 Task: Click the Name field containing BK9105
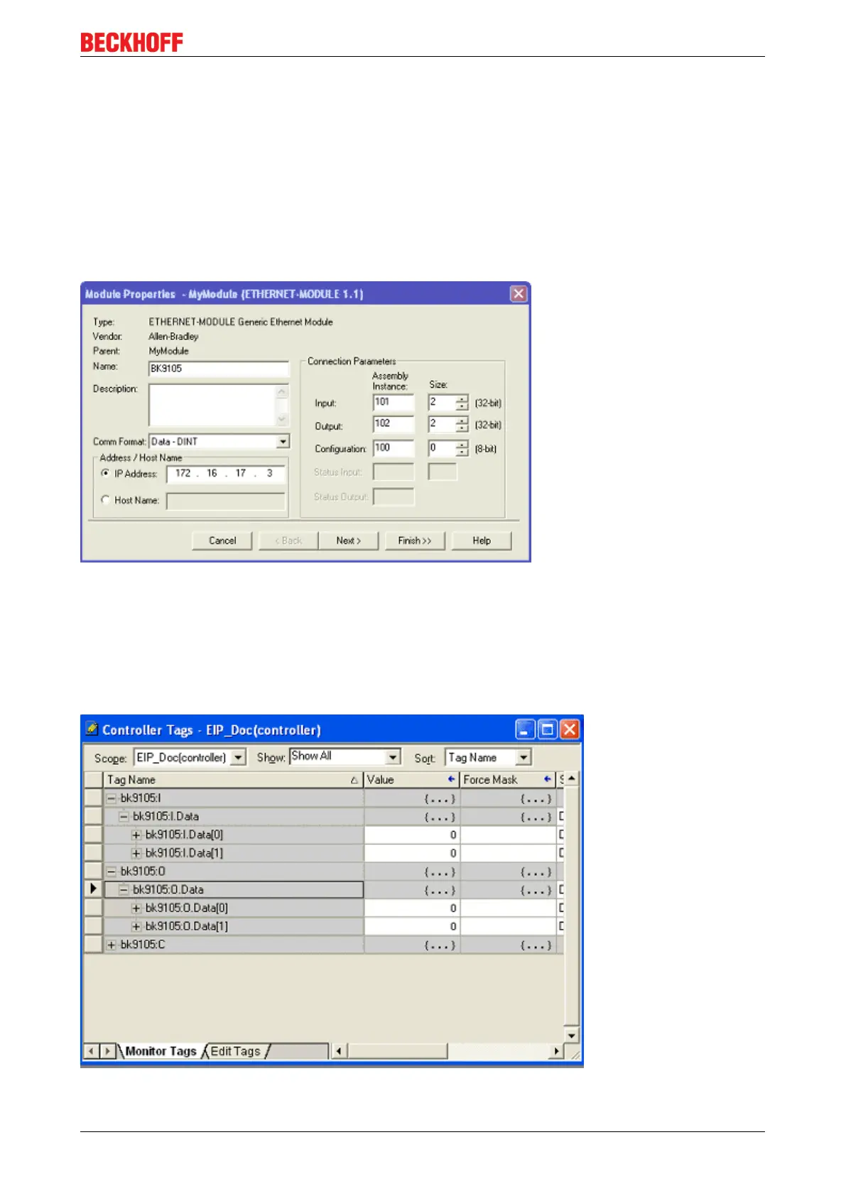(x=219, y=369)
